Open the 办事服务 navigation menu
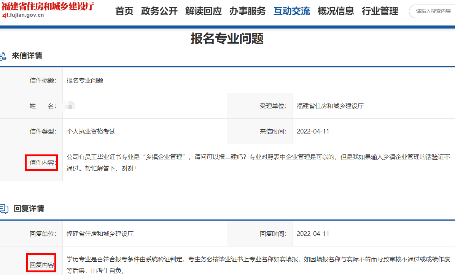455x275 pixels. click(x=247, y=11)
